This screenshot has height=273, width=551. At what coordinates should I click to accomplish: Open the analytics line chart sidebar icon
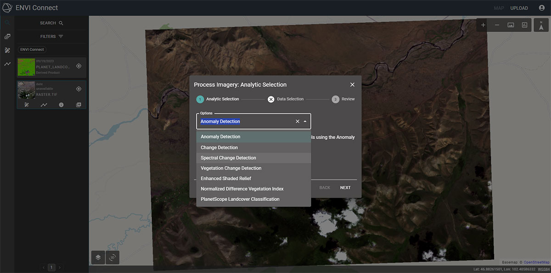point(7,64)
